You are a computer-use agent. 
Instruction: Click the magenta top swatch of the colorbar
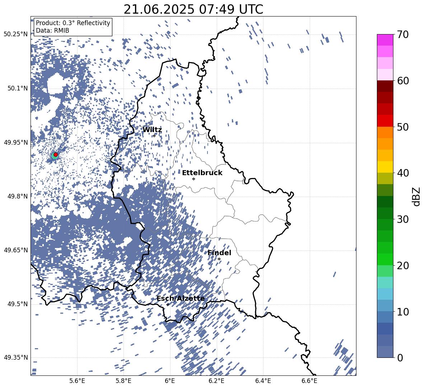click(385, 40)
